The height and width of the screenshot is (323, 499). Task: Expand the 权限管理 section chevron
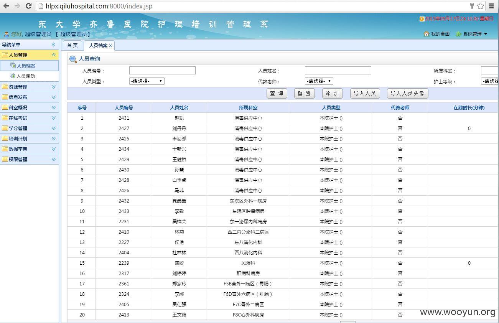[x=54, y=159]
